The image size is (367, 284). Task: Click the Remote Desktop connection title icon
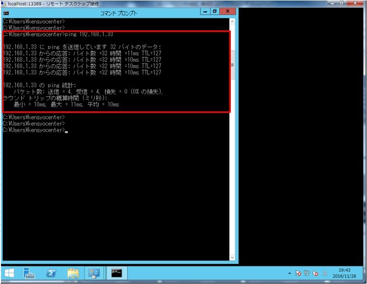click(4, 4)
